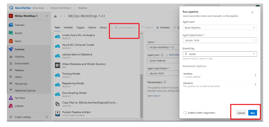Screen dimensions: 269x127
Task: Select the upload data to Datastore task
Action: click(x=97, y=56)
